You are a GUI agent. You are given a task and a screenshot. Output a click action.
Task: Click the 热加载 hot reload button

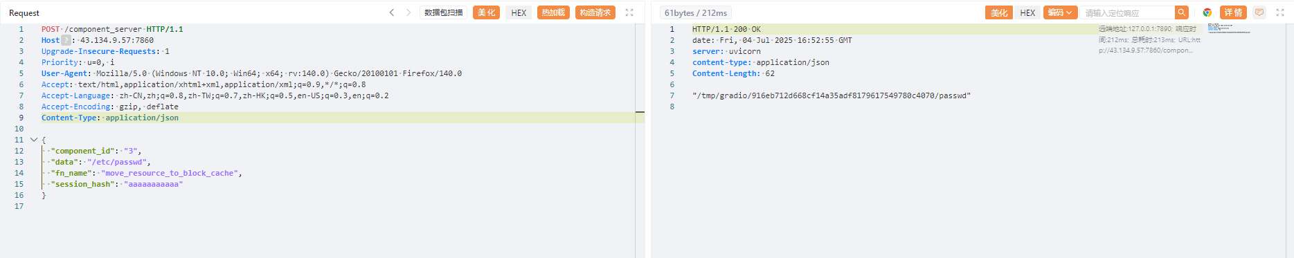[553, 12]
